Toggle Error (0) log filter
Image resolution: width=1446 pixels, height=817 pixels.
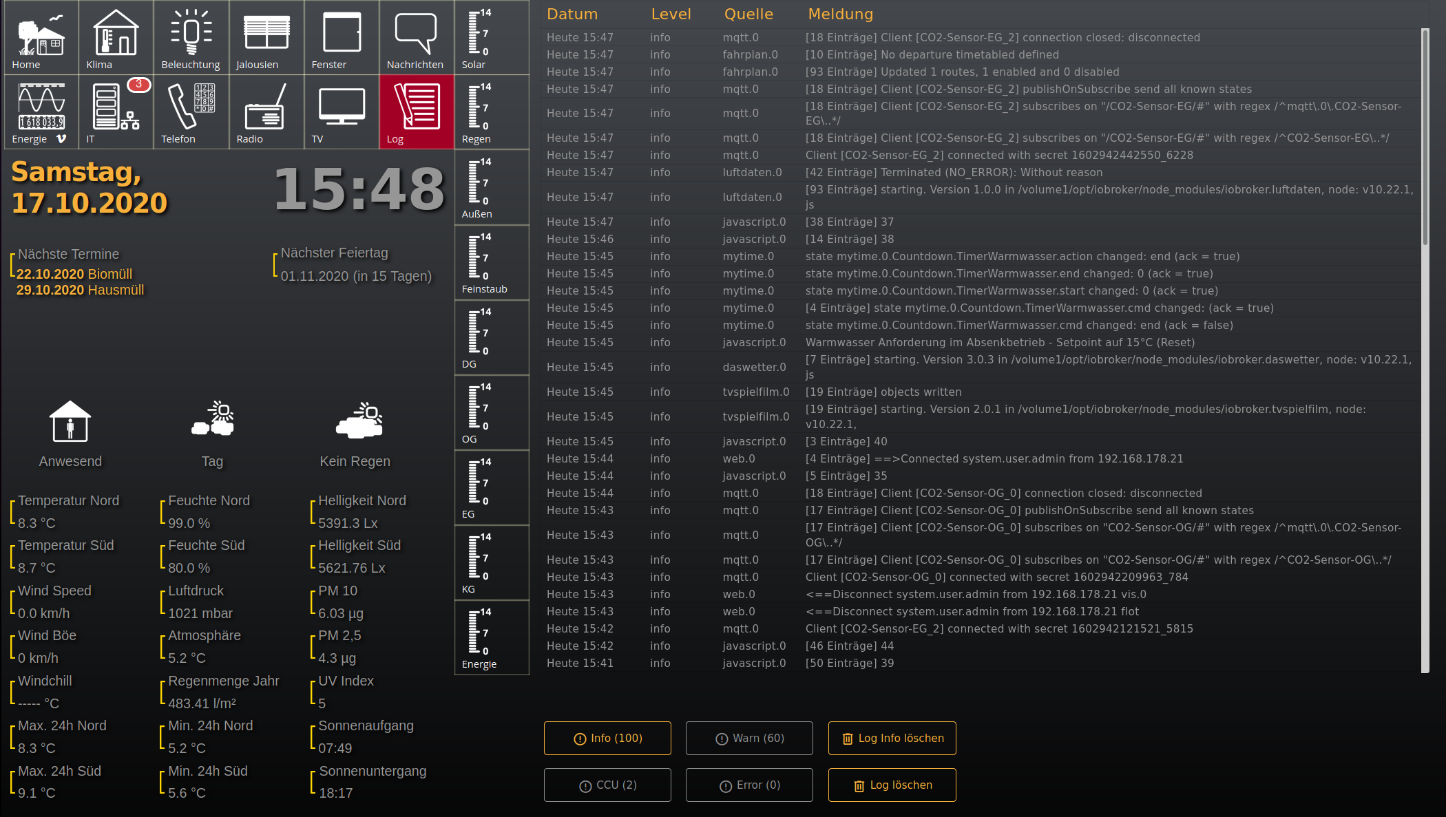pyautogui.click(x=749, y=785)
